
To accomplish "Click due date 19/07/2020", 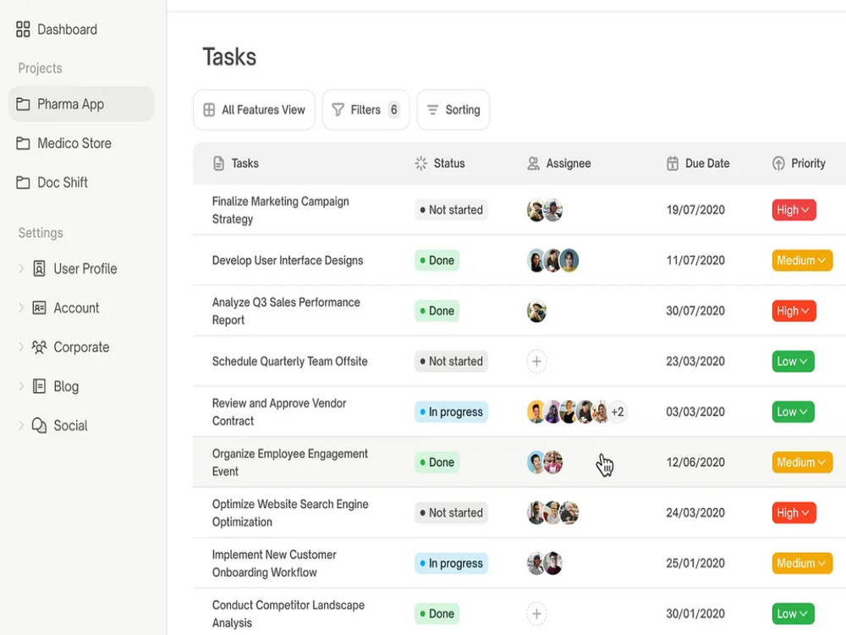I will coord(695,209).
